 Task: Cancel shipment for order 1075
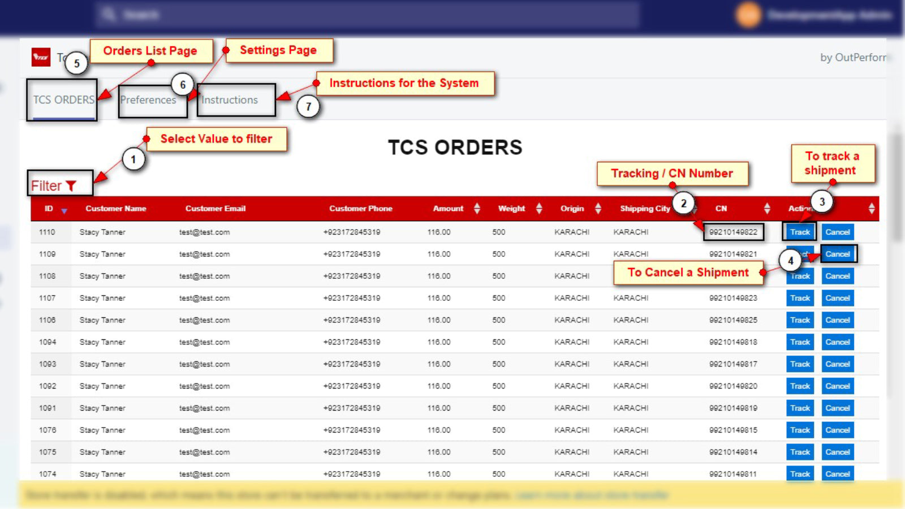point(838,452)
